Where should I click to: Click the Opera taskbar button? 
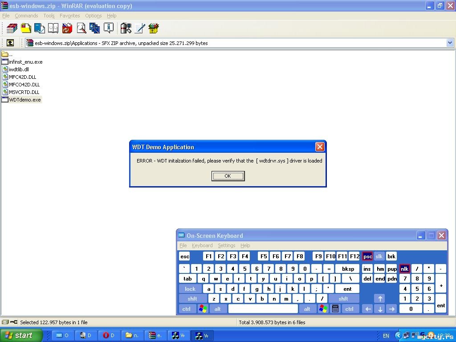[109, 335]
